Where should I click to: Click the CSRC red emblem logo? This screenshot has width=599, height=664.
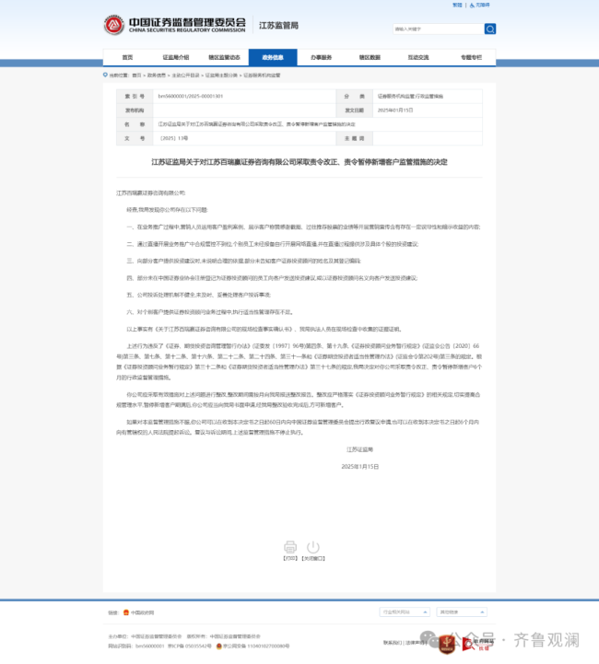114,25
